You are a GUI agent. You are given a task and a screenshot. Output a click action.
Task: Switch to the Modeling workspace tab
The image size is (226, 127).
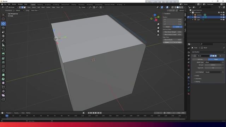point(40,5)
